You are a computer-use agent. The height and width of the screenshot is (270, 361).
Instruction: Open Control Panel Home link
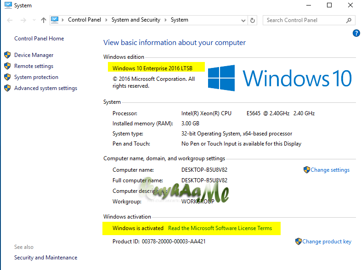click(39, 39)
